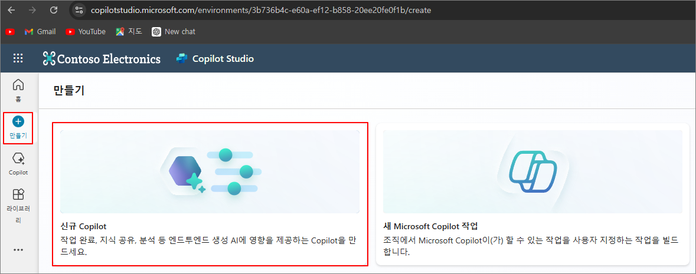The width and height of the screenshot is (696, 274).
Task: Open the app launcher waffle grid
Action: (x=18, y=58)
